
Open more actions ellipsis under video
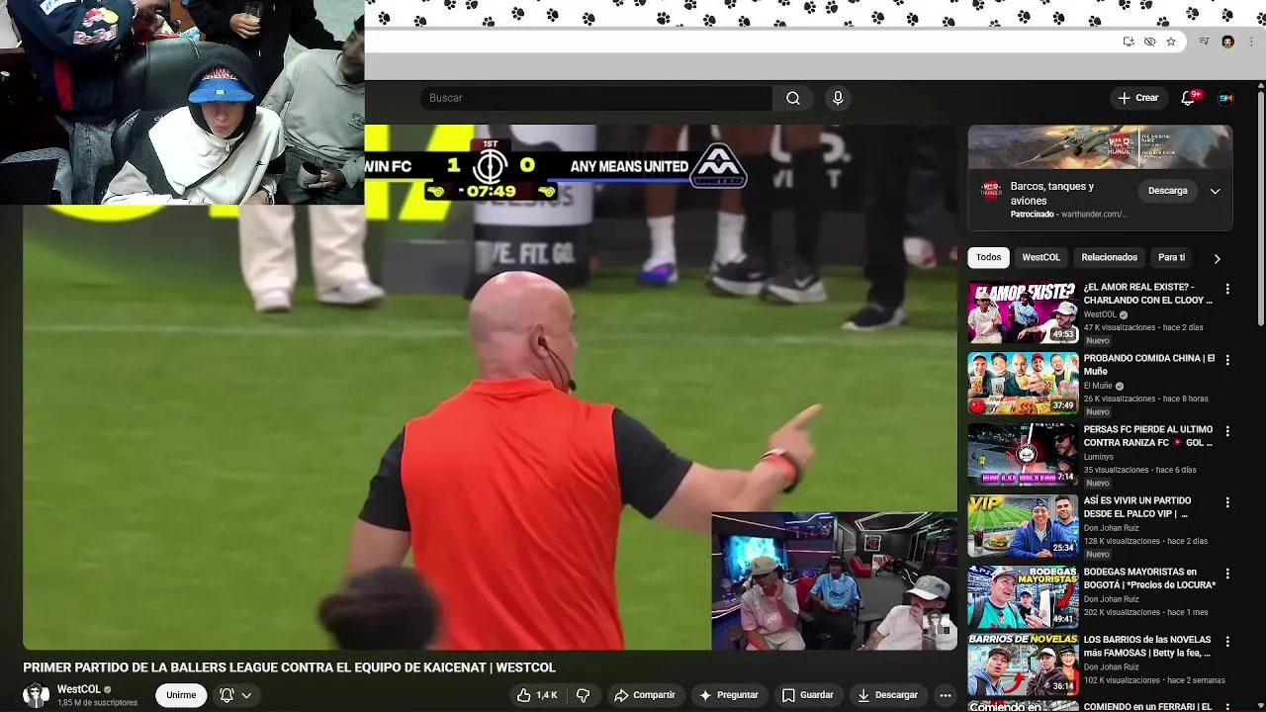tap(946, 695)
